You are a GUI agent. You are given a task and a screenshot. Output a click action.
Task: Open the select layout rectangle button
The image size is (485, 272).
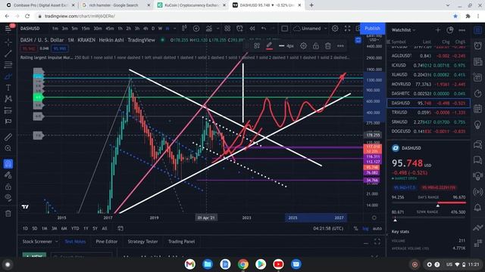pos(285,29)
